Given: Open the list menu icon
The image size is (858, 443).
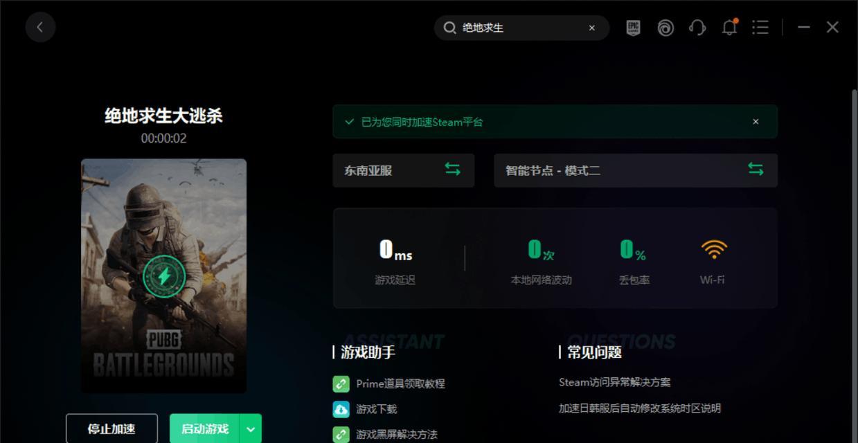Looking at the screenshot, I should [x=760, y=28].
